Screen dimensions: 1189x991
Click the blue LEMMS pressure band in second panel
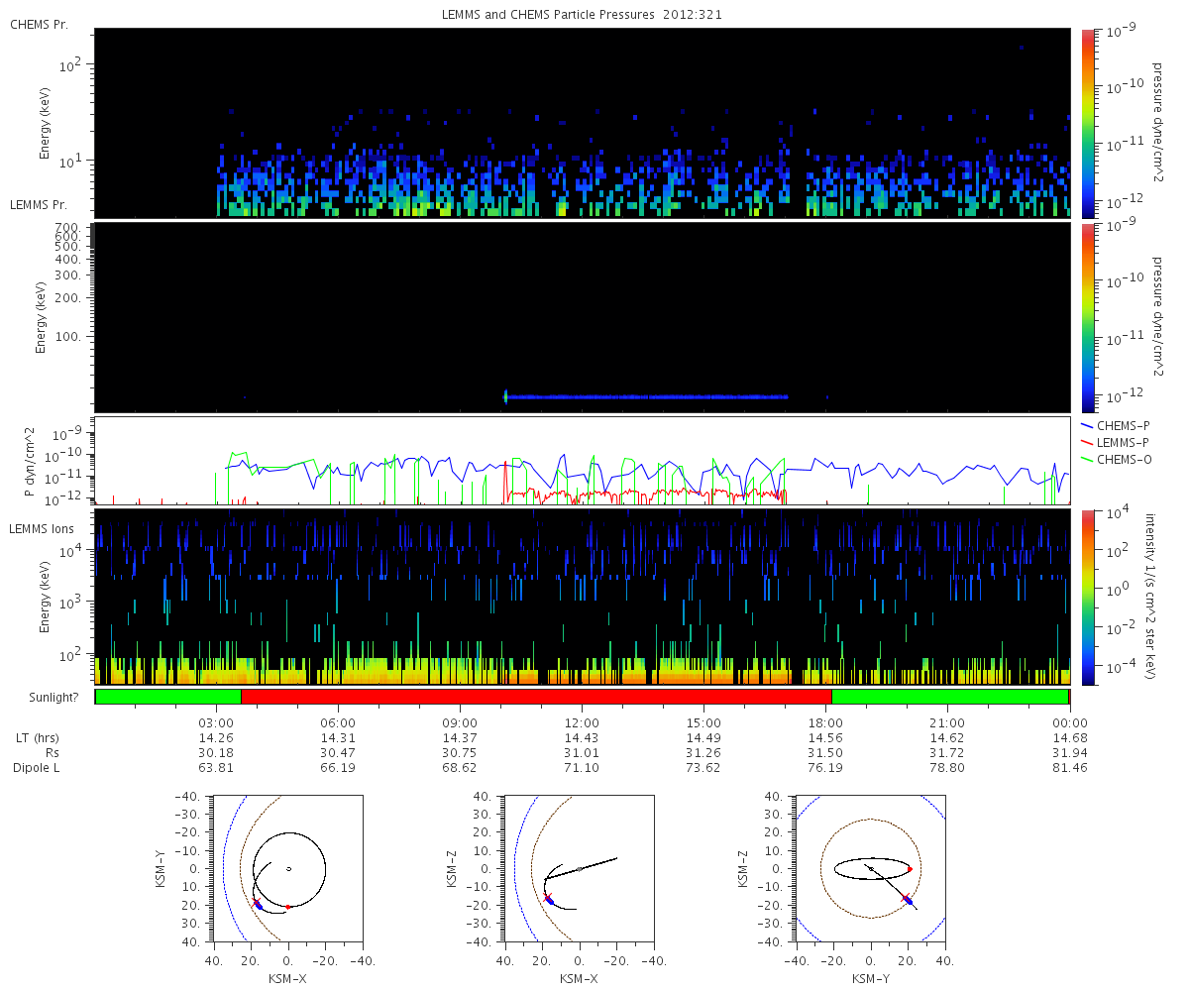click(x=646, y=396)
